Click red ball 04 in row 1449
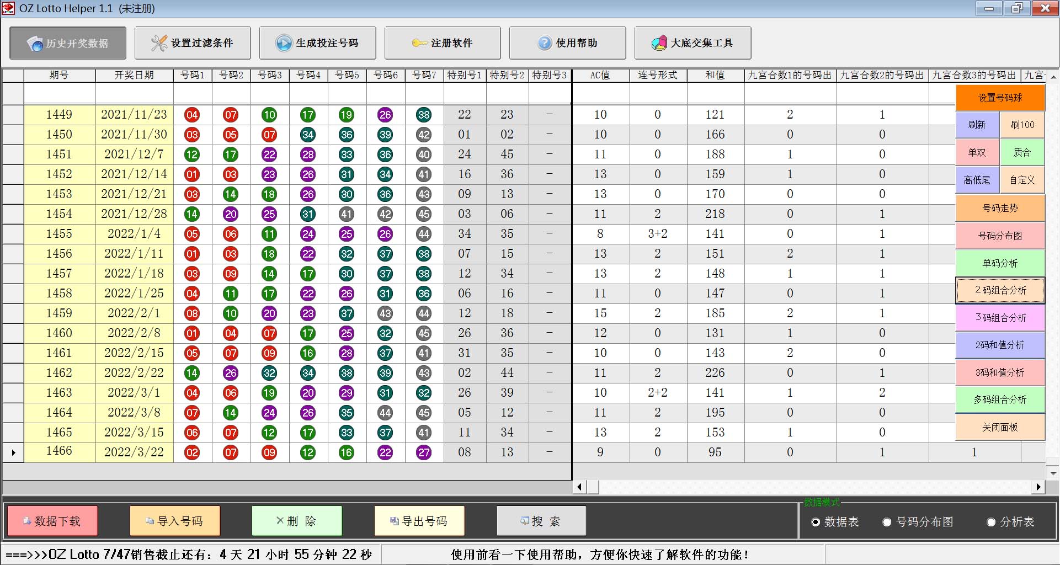Viewport: 1060px width, 565px height. tap(192, 115)
